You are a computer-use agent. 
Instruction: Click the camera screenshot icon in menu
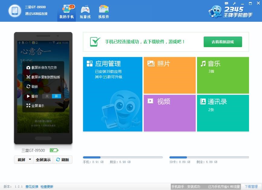[x=28, y=68]
